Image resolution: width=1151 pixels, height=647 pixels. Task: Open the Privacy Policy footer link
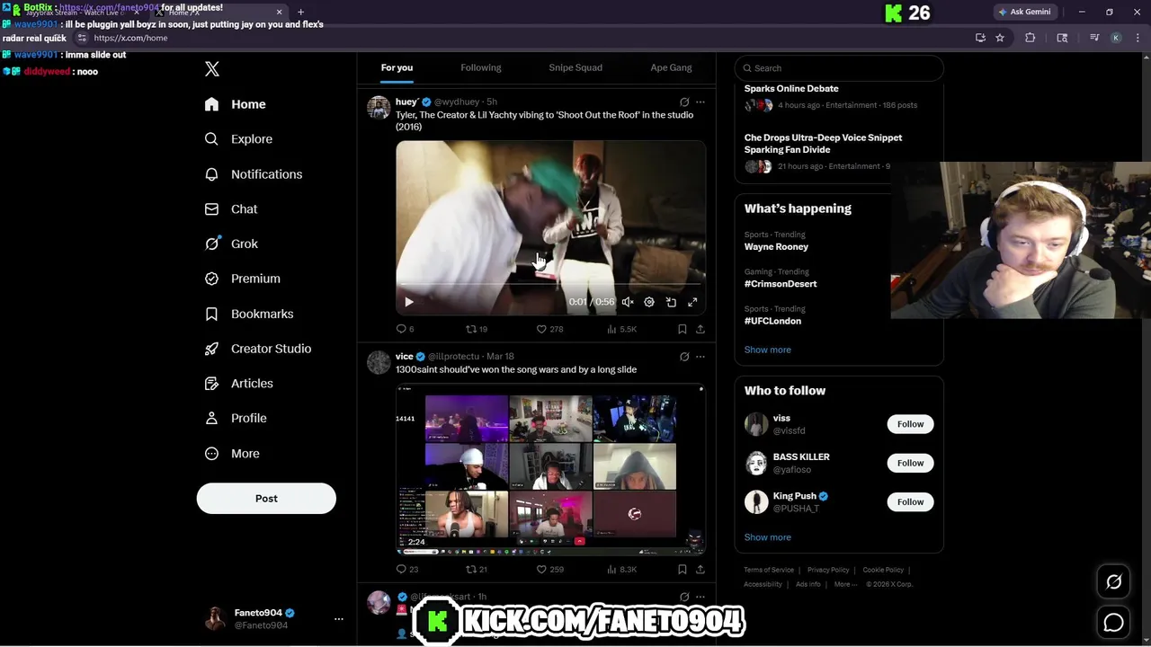click(x=828, y=570)
